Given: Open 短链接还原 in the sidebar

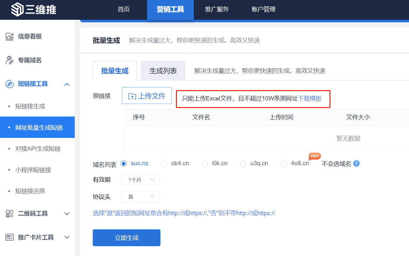Looking at the screenshot, I should pos(30,191).
